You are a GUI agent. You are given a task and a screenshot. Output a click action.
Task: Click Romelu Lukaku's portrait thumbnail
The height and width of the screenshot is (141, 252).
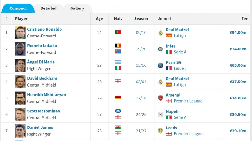(20, 49)
